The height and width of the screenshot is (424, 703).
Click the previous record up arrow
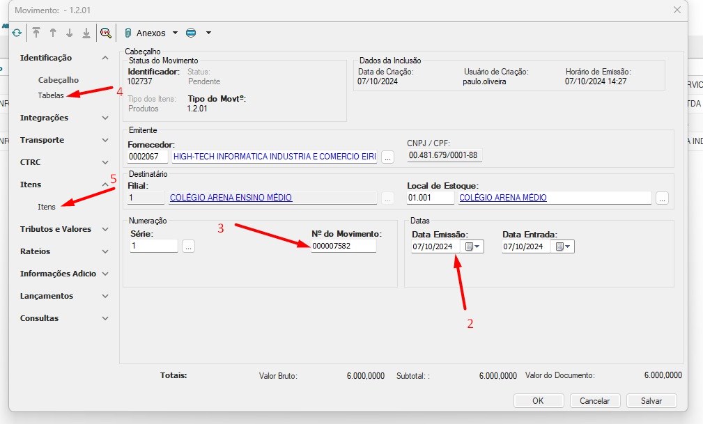[52, 33]
